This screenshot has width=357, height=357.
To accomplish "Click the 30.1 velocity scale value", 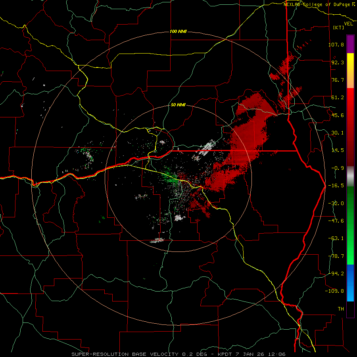I will coord(338,133).
